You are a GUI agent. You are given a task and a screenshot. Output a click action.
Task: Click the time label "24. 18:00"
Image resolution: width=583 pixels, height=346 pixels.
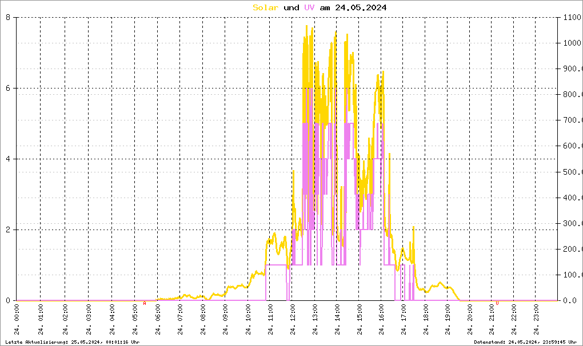[x=425, y=320]
